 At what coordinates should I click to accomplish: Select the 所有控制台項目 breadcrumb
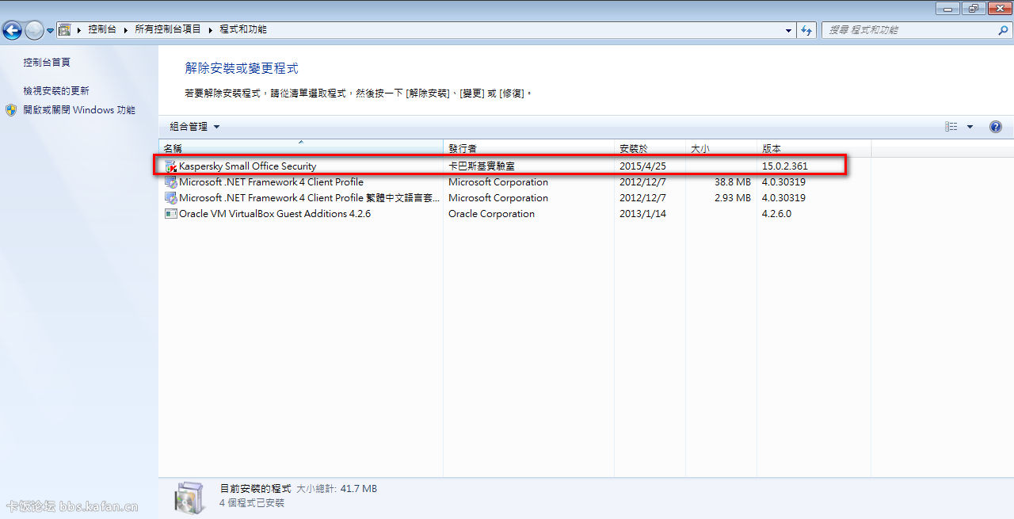point(168,29)
